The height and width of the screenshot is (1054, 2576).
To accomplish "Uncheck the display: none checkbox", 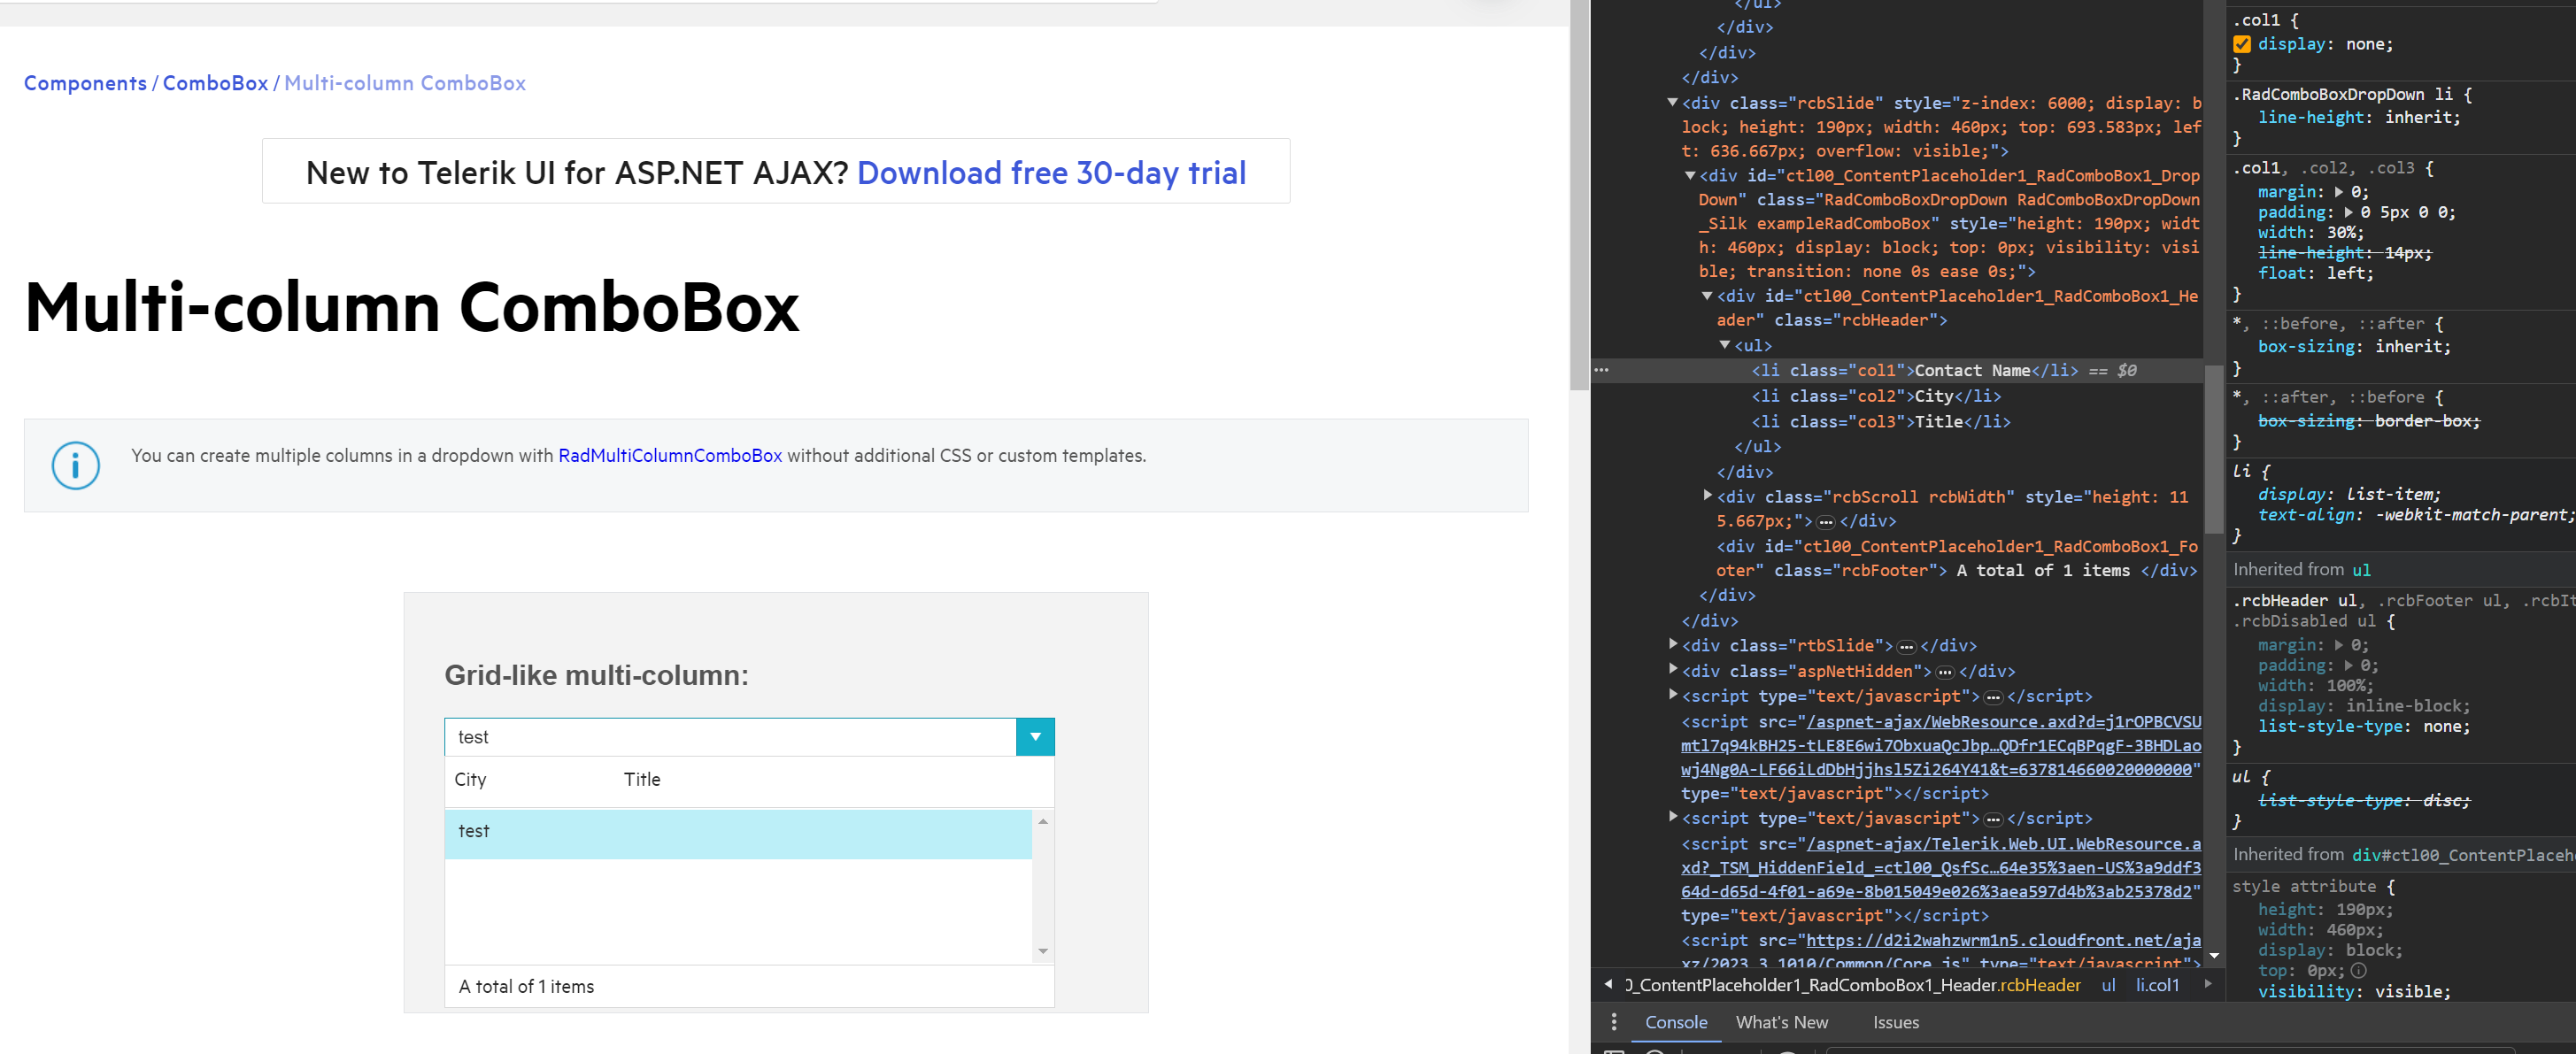I will [x=2242, y=44].
